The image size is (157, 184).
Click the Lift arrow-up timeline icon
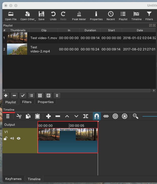pos(67,116)
